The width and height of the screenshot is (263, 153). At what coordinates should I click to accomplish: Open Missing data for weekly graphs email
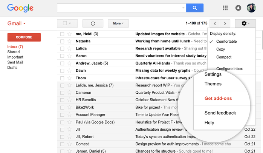[163, 70]
